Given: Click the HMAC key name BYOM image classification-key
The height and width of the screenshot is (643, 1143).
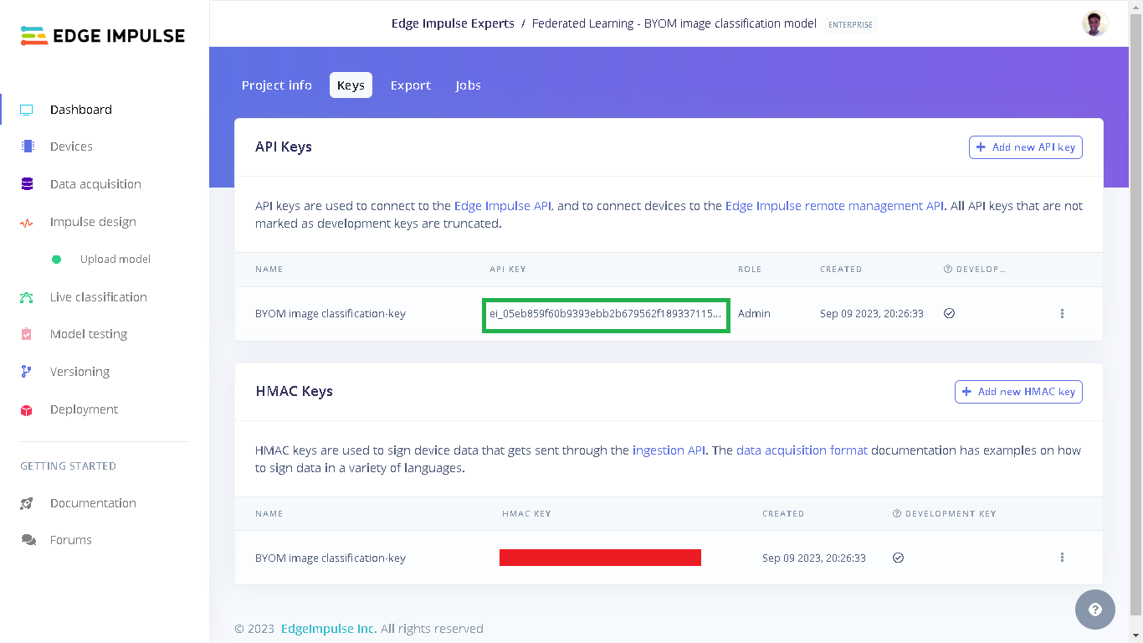Looking at the screenshot, I should pos(331,558).
